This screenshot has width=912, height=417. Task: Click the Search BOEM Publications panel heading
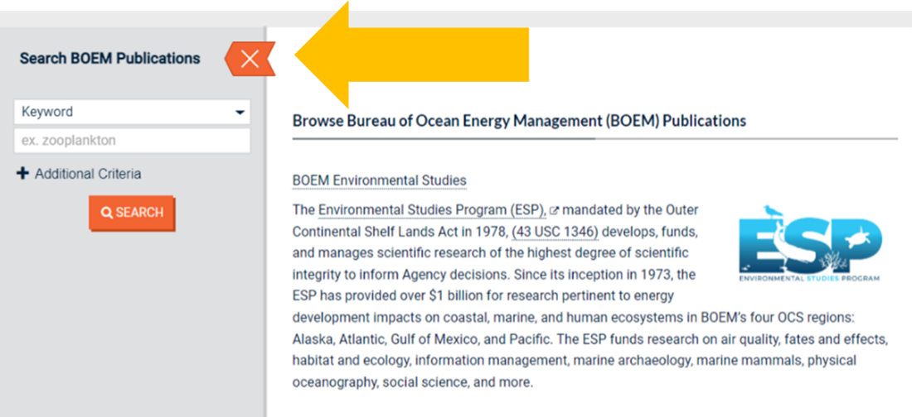109,59
